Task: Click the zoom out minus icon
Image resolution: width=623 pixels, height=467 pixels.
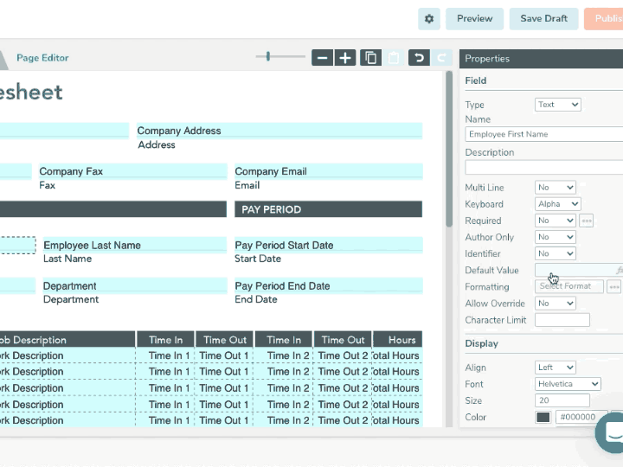Action: 322,58
